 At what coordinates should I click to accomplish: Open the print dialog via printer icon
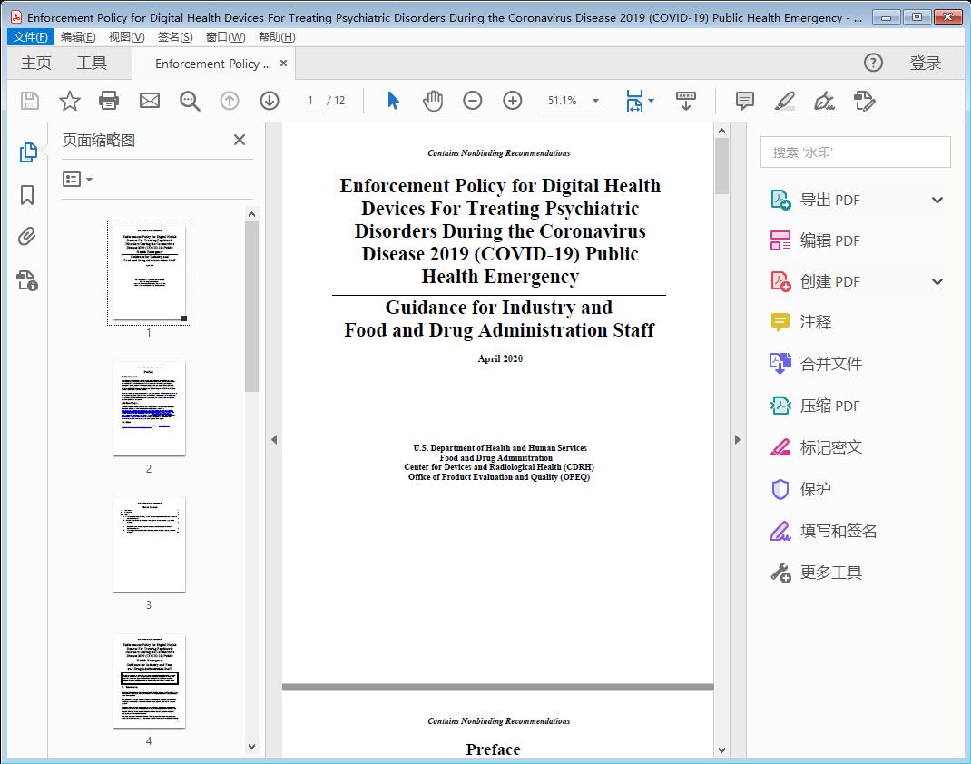109,101
